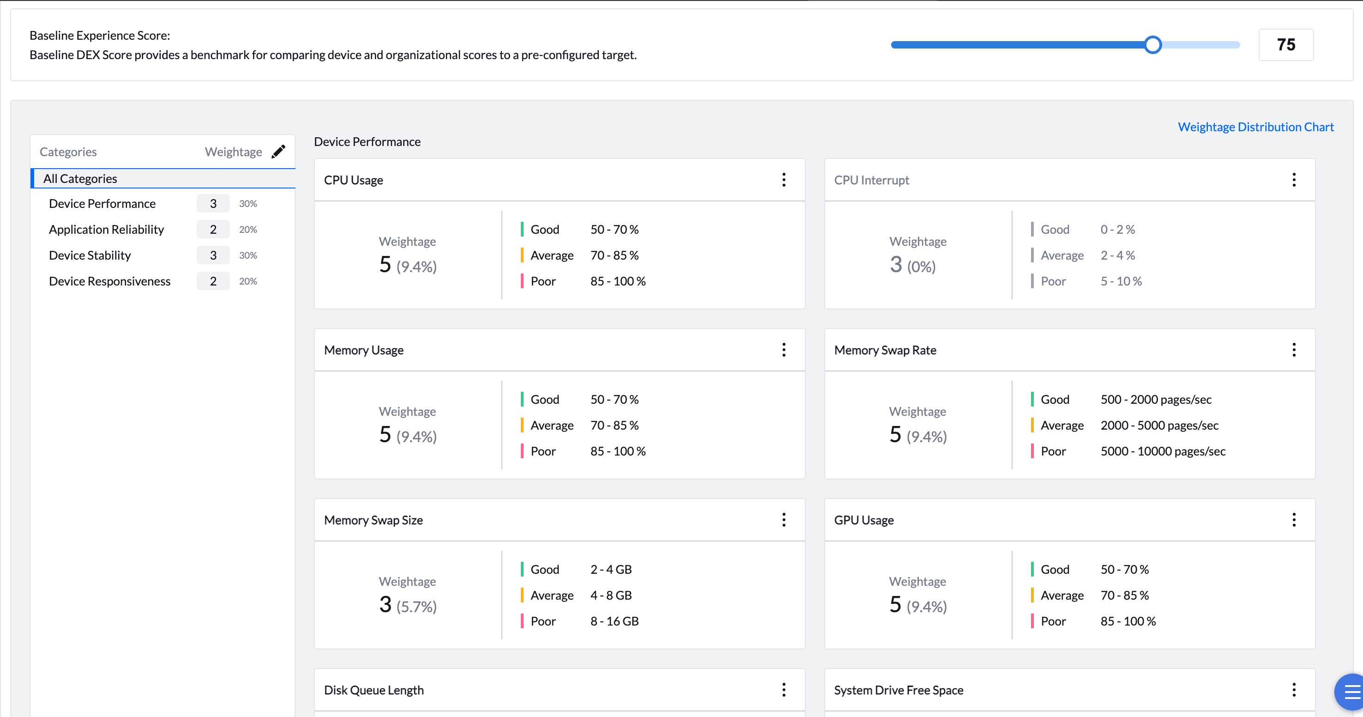The width and height of the screenshot is (1363, 717).
Task: Select Device Responsiveness category
Action: (x=109, y=281)
